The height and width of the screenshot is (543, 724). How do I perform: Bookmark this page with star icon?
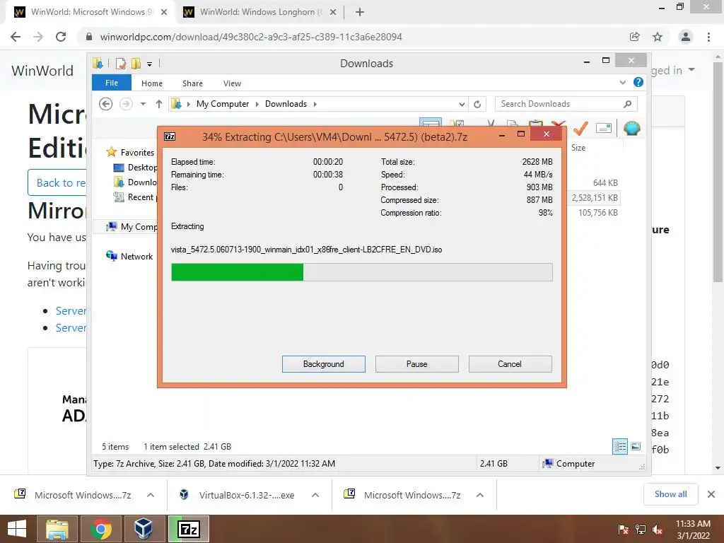[658, 37]
